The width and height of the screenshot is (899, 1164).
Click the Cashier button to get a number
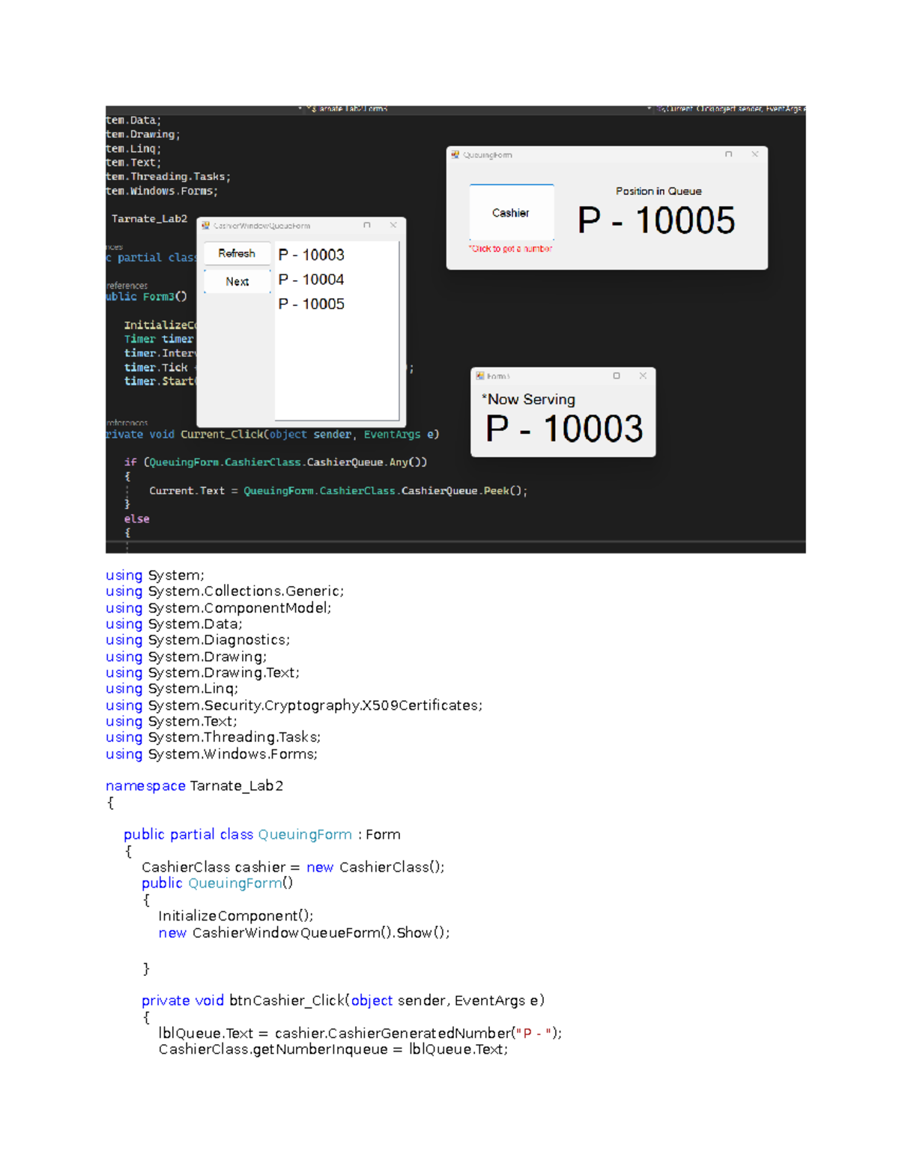(511, 212)
